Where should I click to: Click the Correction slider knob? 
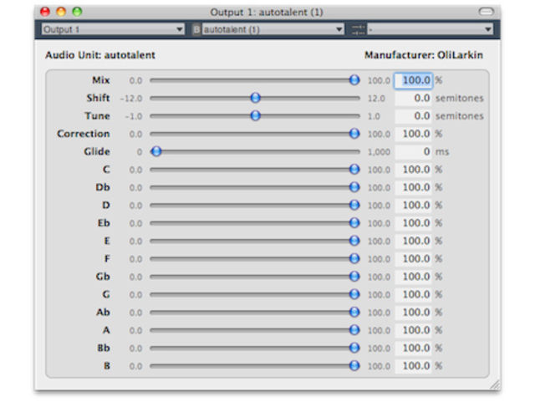click(354, 134)
